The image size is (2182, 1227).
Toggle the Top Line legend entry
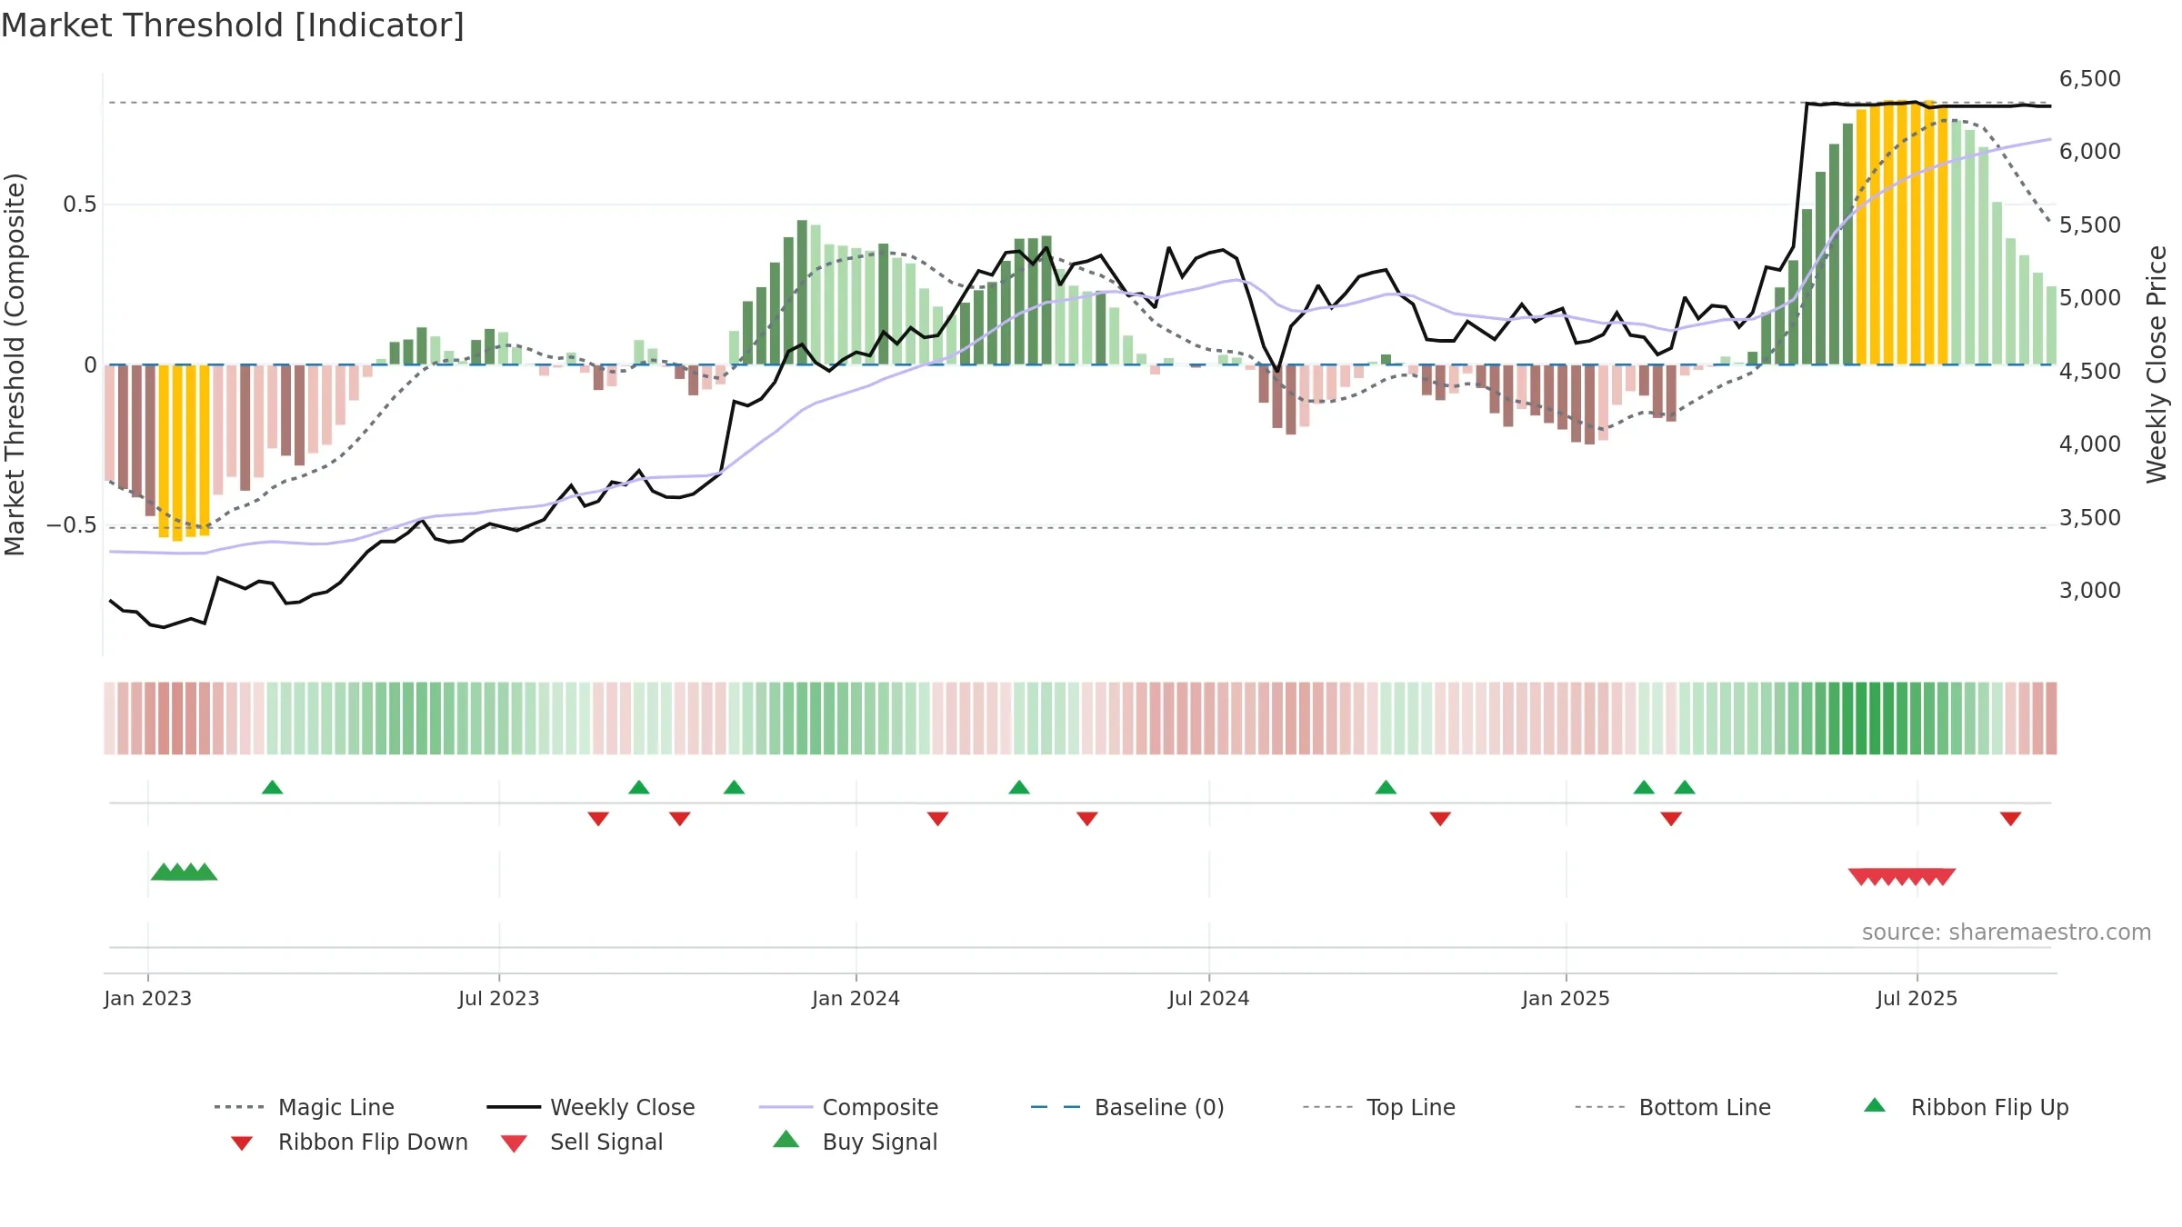1378,1107
